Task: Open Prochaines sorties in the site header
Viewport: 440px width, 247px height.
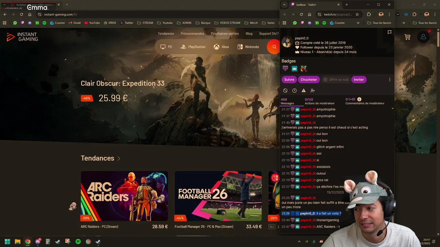Action: 225,34
